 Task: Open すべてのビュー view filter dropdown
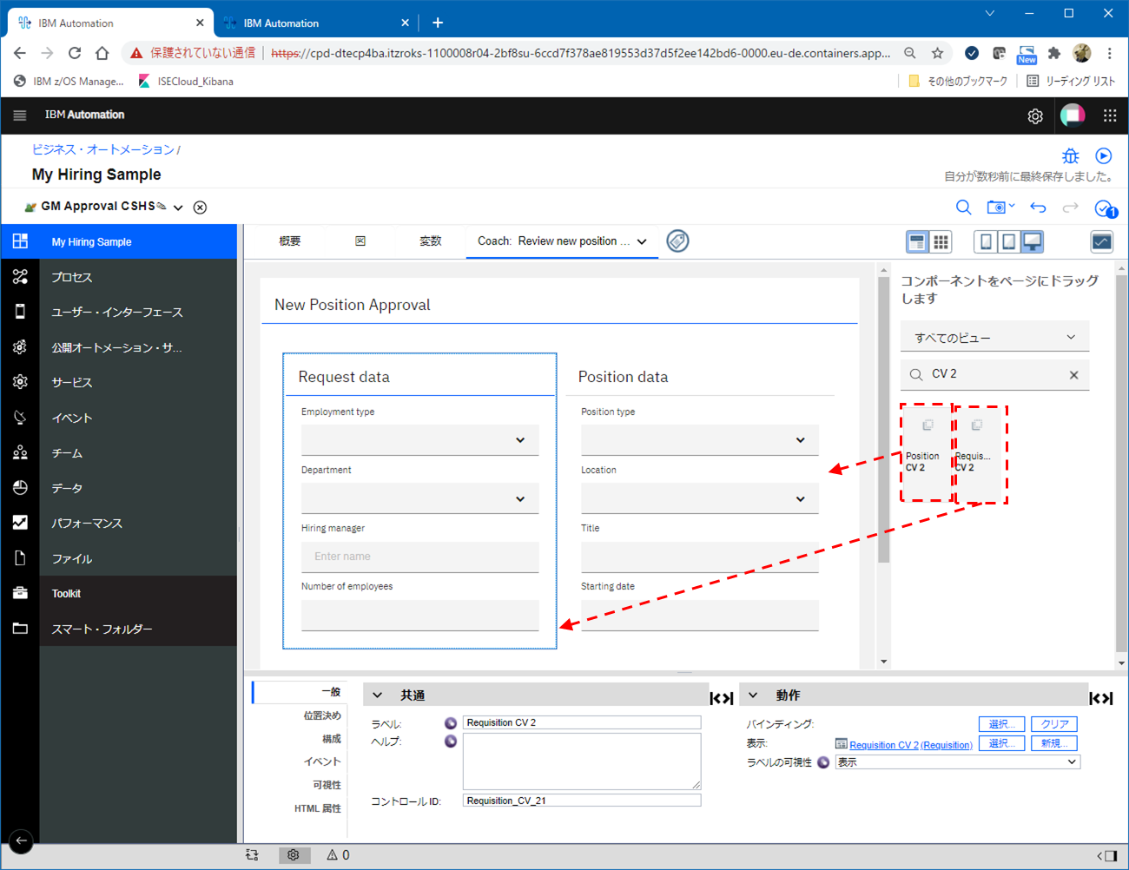[x=995, y=338]
